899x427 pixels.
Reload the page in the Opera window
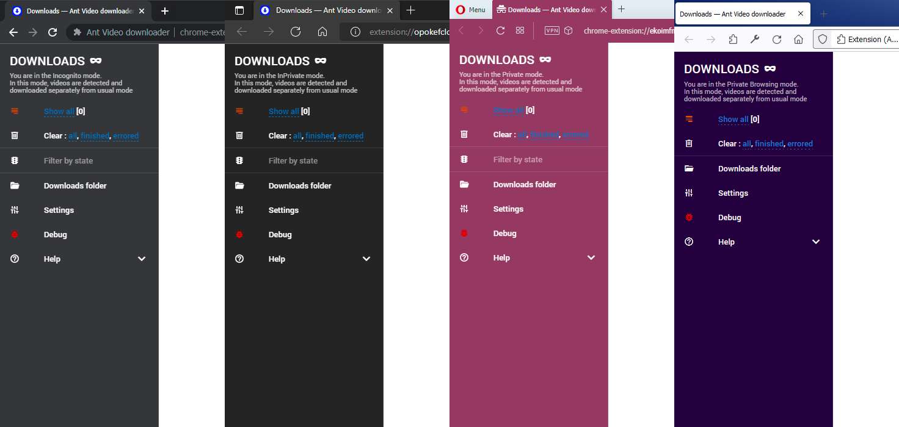500,30
